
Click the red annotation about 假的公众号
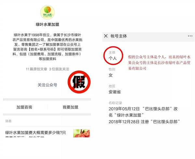coord(159,63)
